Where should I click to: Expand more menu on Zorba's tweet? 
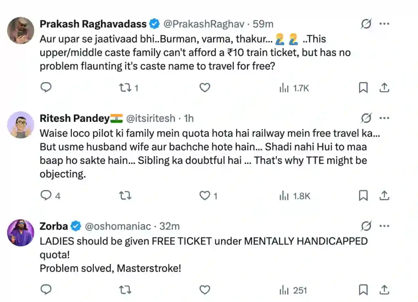pyautogui.click(x=384, y=226)
